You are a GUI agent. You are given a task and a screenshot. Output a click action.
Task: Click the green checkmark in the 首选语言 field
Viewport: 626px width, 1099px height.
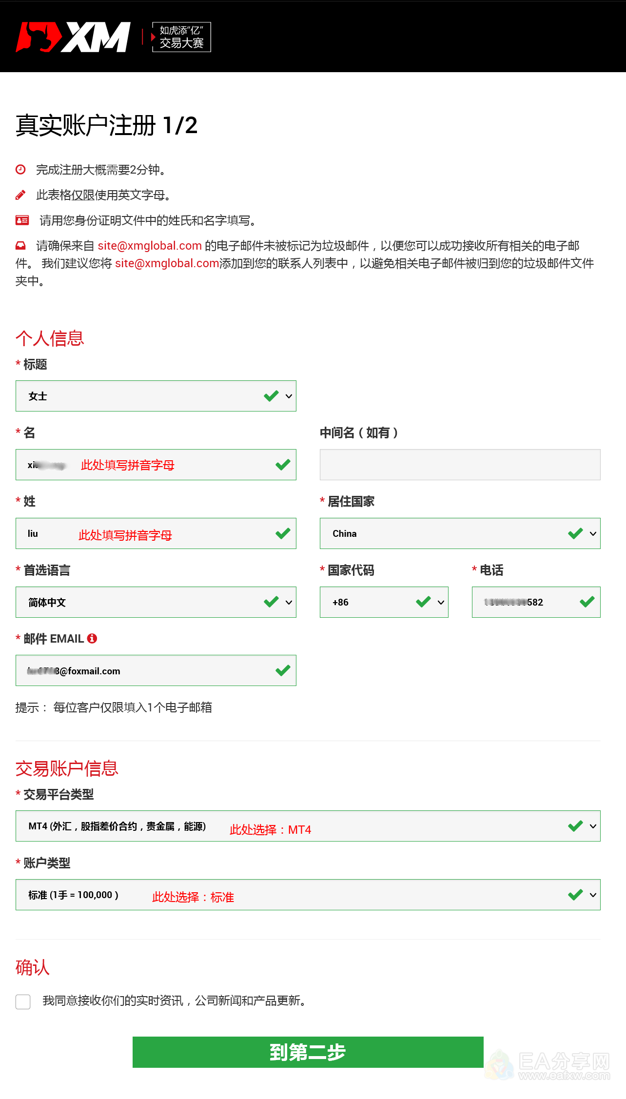(271, 602)
